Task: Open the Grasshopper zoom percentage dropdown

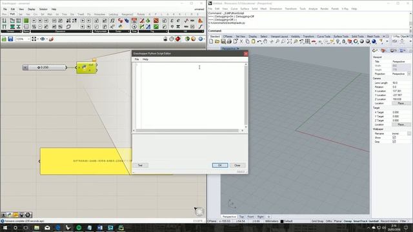Action: (x=28, y=39)
